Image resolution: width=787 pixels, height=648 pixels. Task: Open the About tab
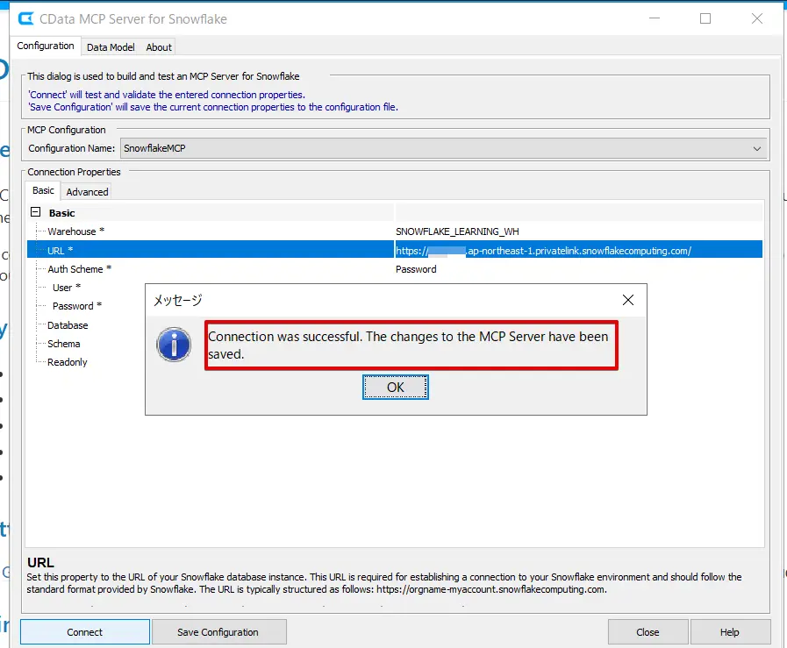159,47
